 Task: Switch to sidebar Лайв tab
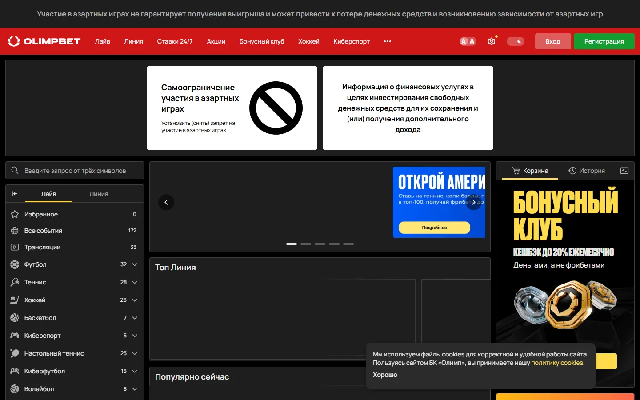[49, 194]
